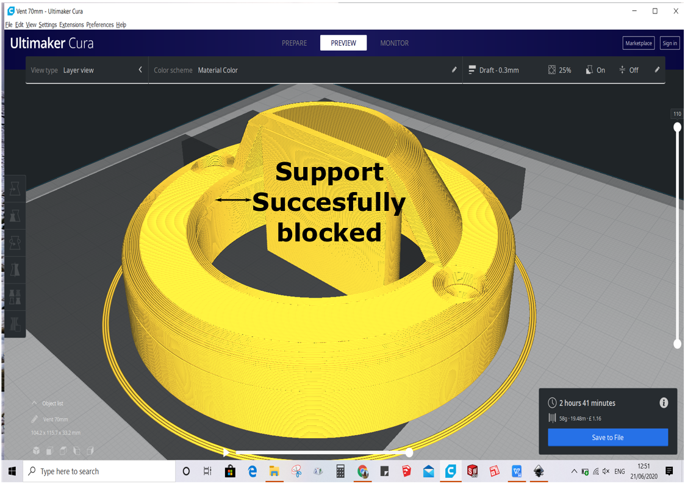The image size is (685, 484).
Task: Switch to right side view cube icon
Action: click(90, 450)
